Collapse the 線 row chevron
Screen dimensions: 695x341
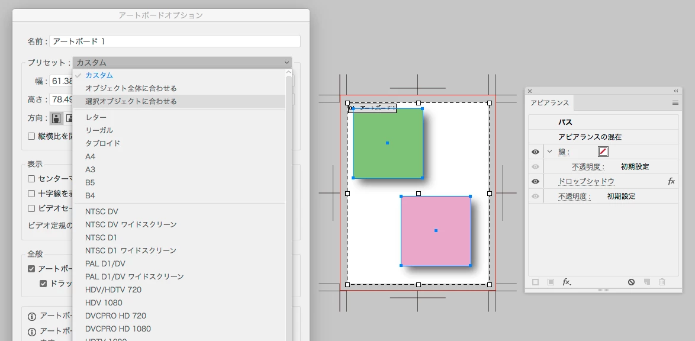(549, 152)
